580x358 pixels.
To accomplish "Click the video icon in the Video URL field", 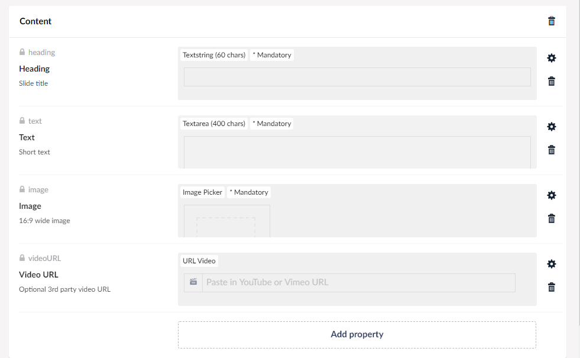I will pos(193,282).
